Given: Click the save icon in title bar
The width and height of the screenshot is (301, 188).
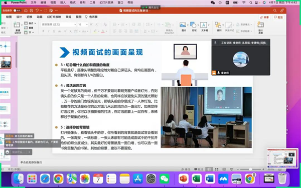Looking at the screenshot, I should coord(31,11).
